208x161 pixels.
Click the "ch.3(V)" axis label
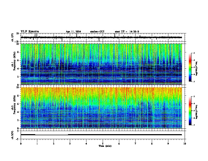coord(13,135)
